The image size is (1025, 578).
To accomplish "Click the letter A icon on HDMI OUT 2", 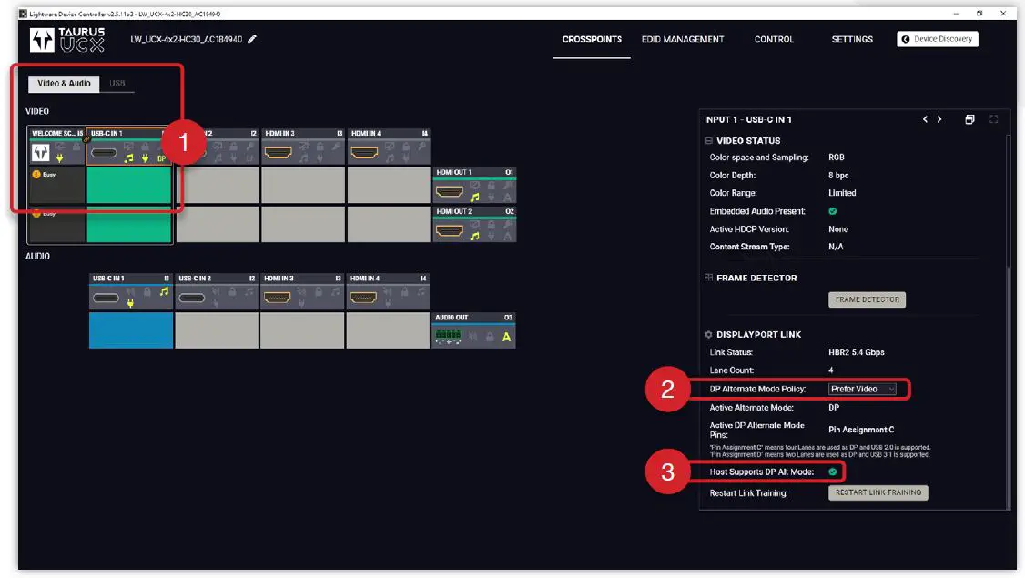I will pos(507,236).
